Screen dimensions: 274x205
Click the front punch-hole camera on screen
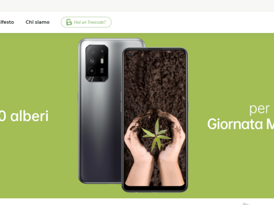tap(129, 55)
